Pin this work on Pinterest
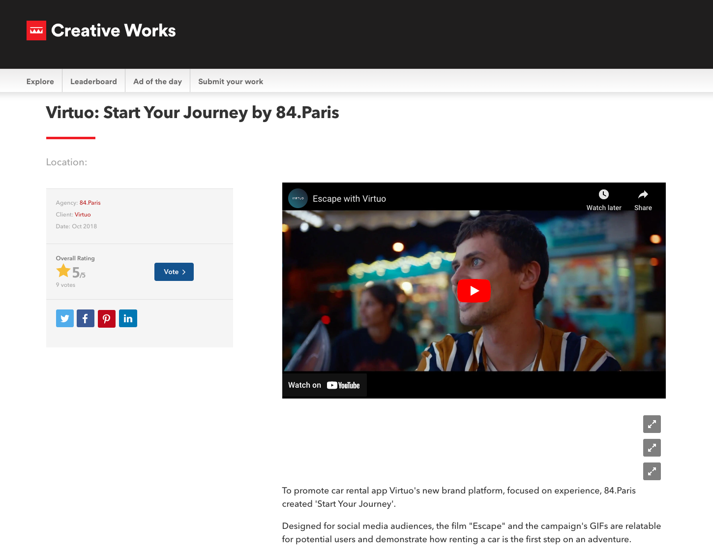The width and height of the screenshot is (713, 554). tap(107, 318)
